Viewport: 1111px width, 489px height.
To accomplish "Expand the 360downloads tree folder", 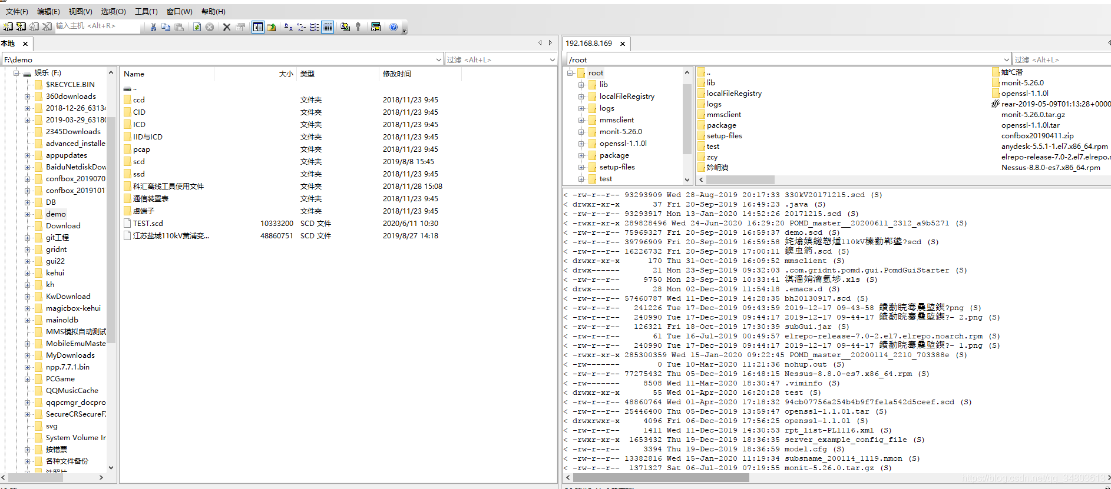I will pyautogui.click(x=28, y=97).
